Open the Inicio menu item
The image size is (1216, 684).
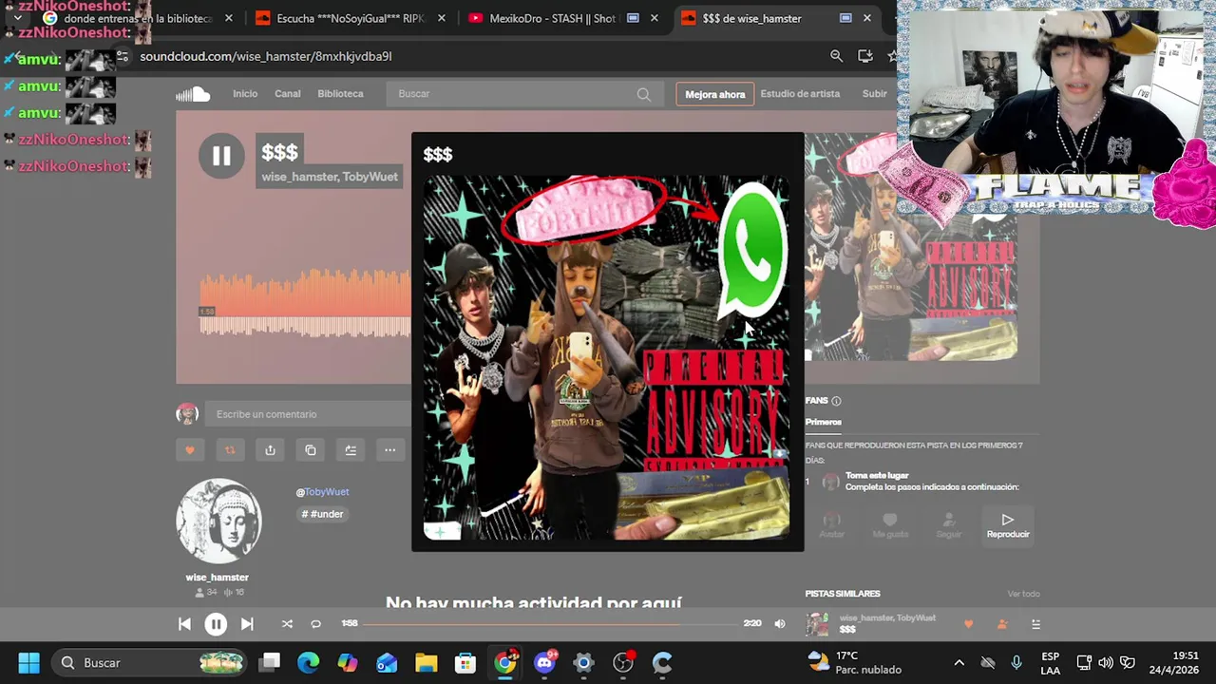[x=245, y=94]
